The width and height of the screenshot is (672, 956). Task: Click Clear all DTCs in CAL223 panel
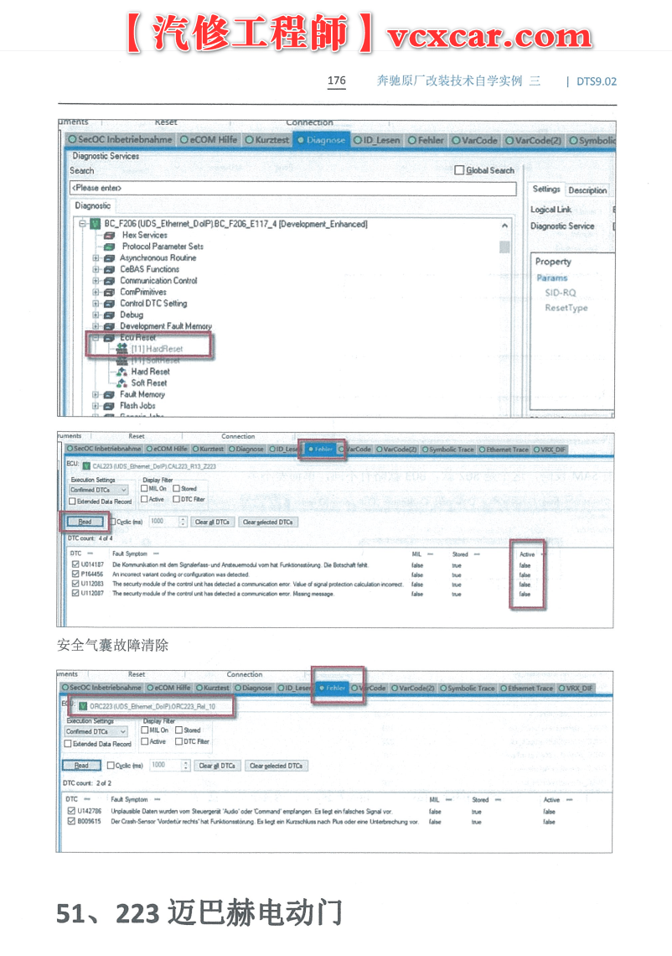click(212, 522)
